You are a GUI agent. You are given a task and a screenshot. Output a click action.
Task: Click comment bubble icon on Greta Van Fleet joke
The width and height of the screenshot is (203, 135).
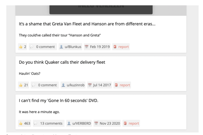tap(32, 47)
